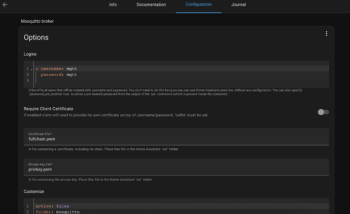350x214 pixels.
Task: Click the private key helper text
Action: point(91,180)
